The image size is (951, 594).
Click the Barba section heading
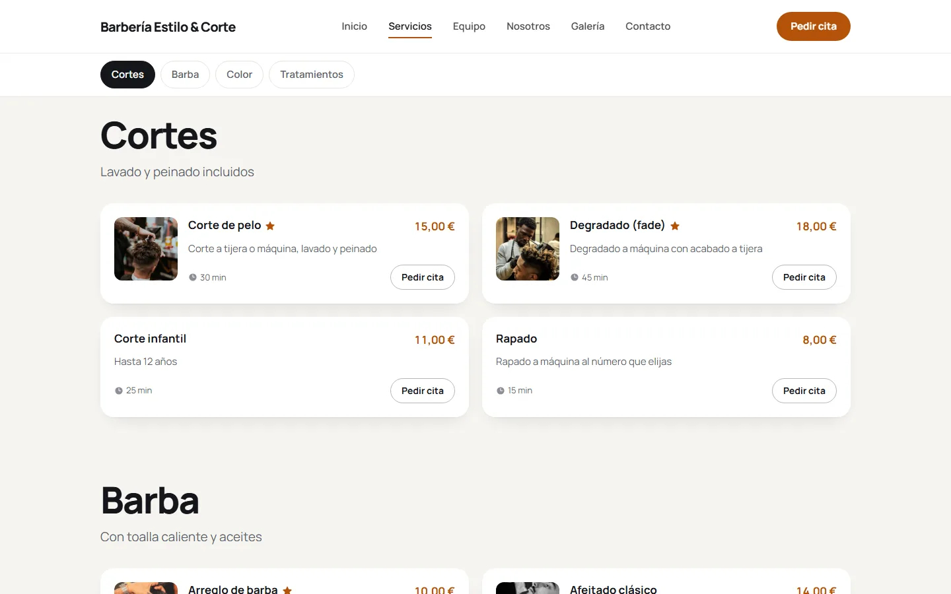pyautogui.click(x=150, y=501)
